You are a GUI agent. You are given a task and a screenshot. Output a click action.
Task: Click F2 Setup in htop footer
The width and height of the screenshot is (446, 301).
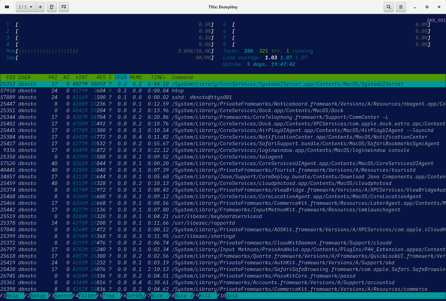click(36, 296)
